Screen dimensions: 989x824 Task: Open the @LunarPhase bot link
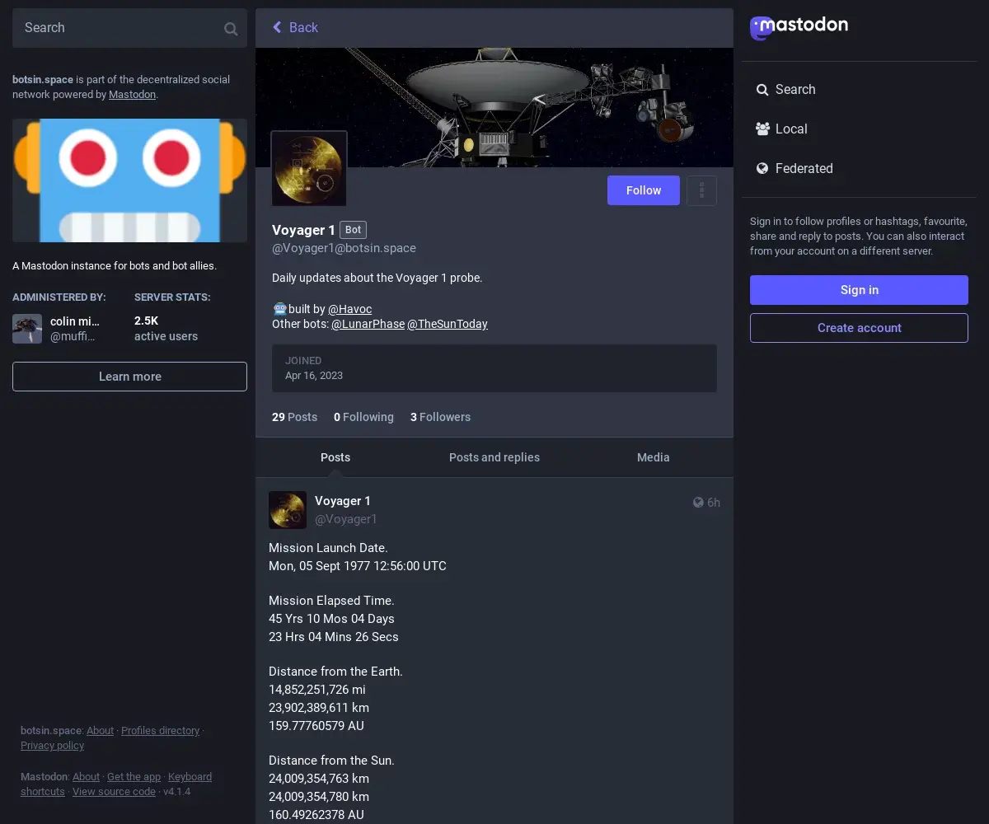pyautogui.click(x=368, y=324)
